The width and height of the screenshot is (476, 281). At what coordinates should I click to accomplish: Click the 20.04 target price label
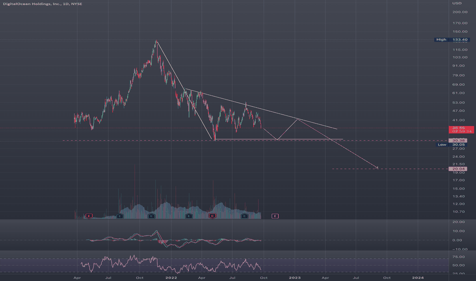click(x=458, y=169)
